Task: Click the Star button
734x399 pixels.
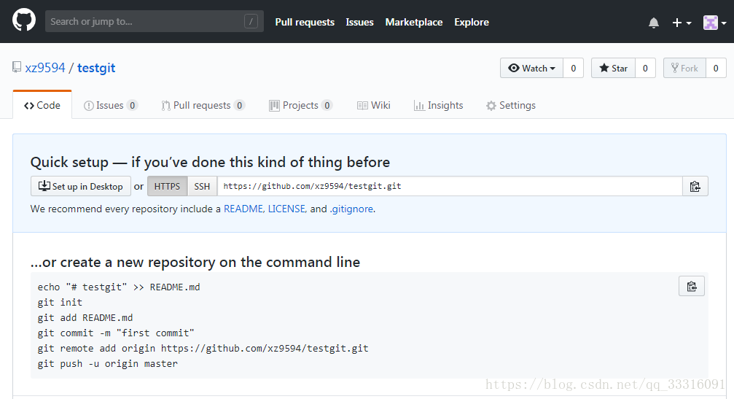Action: click(613, 68)
